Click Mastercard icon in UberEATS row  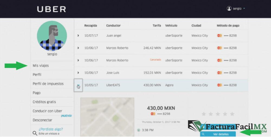click(x=220, y=85)
